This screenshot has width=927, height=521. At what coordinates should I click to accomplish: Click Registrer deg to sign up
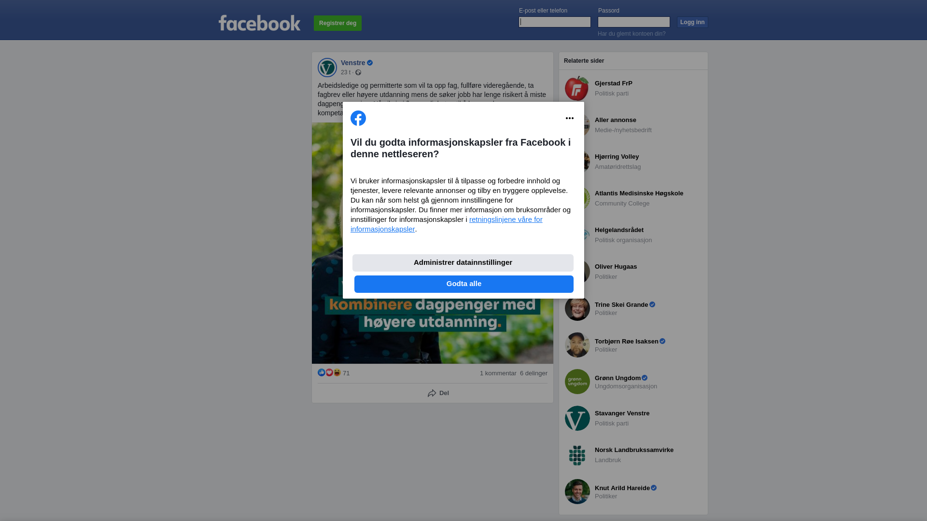click(337, 23)
